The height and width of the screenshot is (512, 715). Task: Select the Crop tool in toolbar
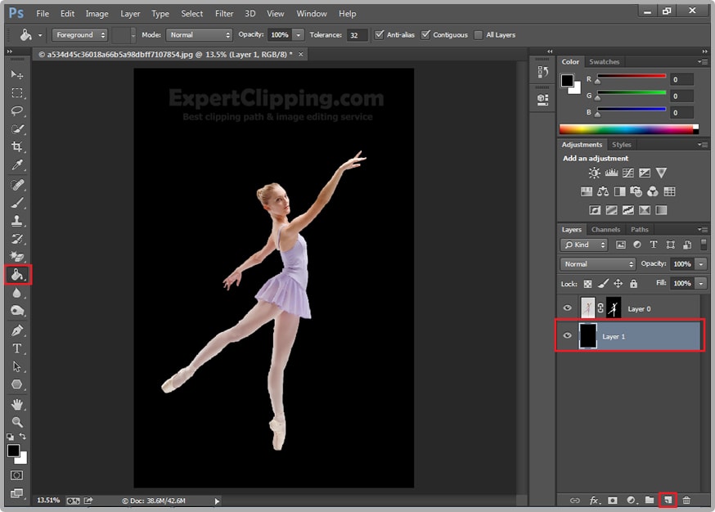[x=17, y=147]
